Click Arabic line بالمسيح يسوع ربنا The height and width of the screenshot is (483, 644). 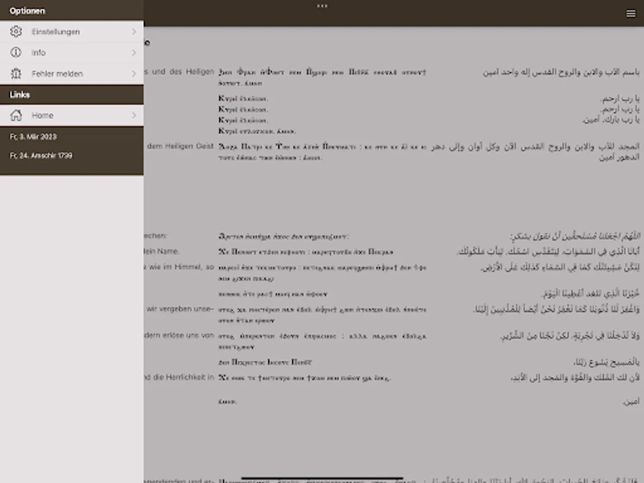606,363
